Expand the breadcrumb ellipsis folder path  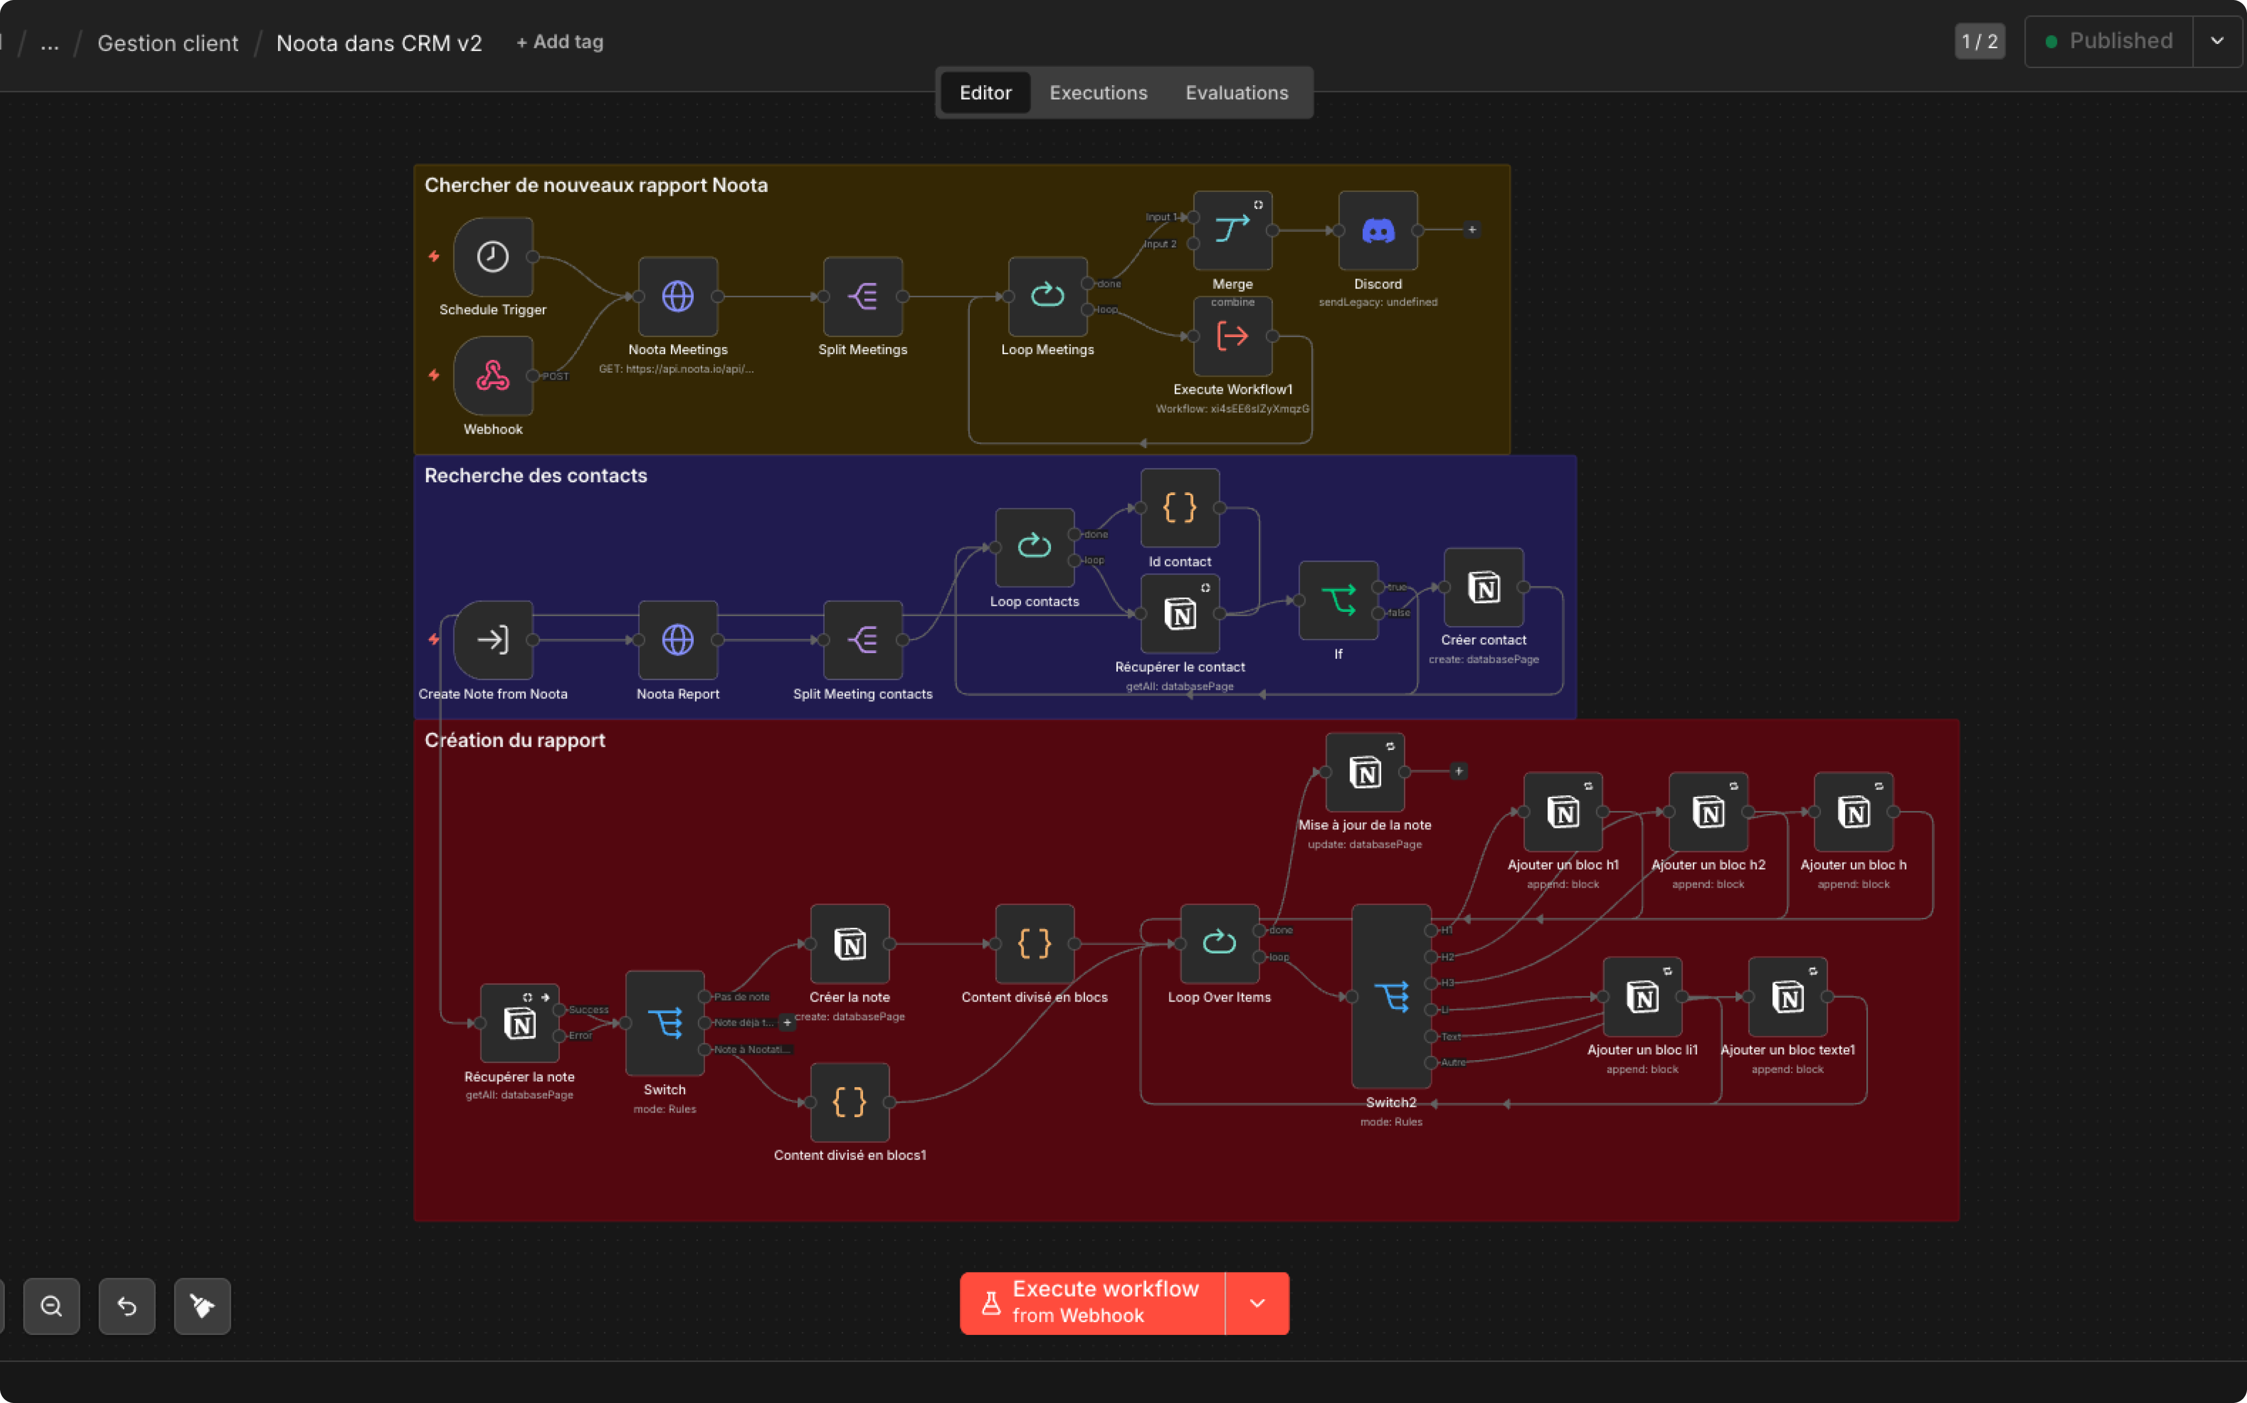tap(50, 43)
